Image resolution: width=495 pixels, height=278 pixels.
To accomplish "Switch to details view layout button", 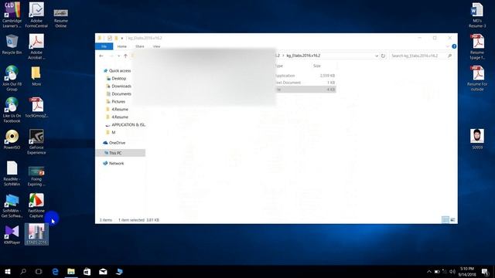I will pos(445,219).
